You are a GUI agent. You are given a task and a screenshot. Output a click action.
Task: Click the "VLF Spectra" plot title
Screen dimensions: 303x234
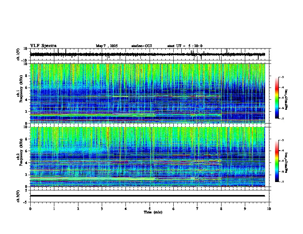tap(43, 46)
